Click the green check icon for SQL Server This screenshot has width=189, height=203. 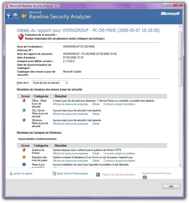pos(24,110)
